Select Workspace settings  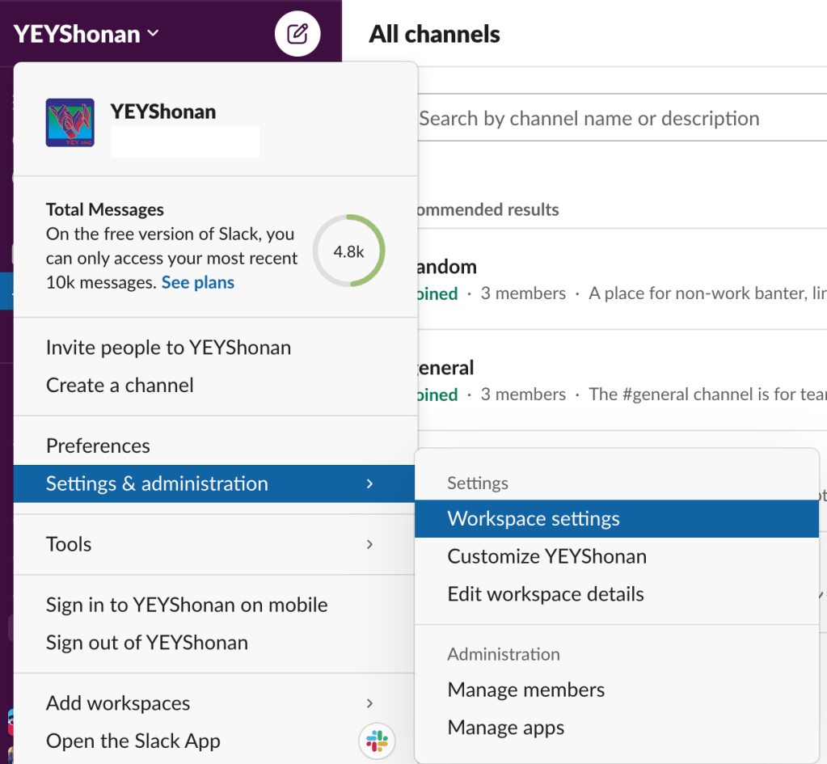click(x=534, y=519)
